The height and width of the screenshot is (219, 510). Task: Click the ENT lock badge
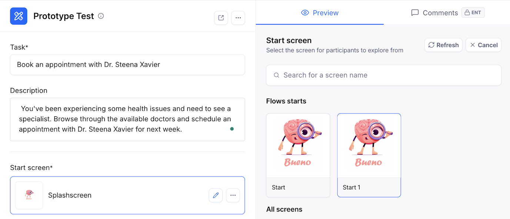click(473, 13)
